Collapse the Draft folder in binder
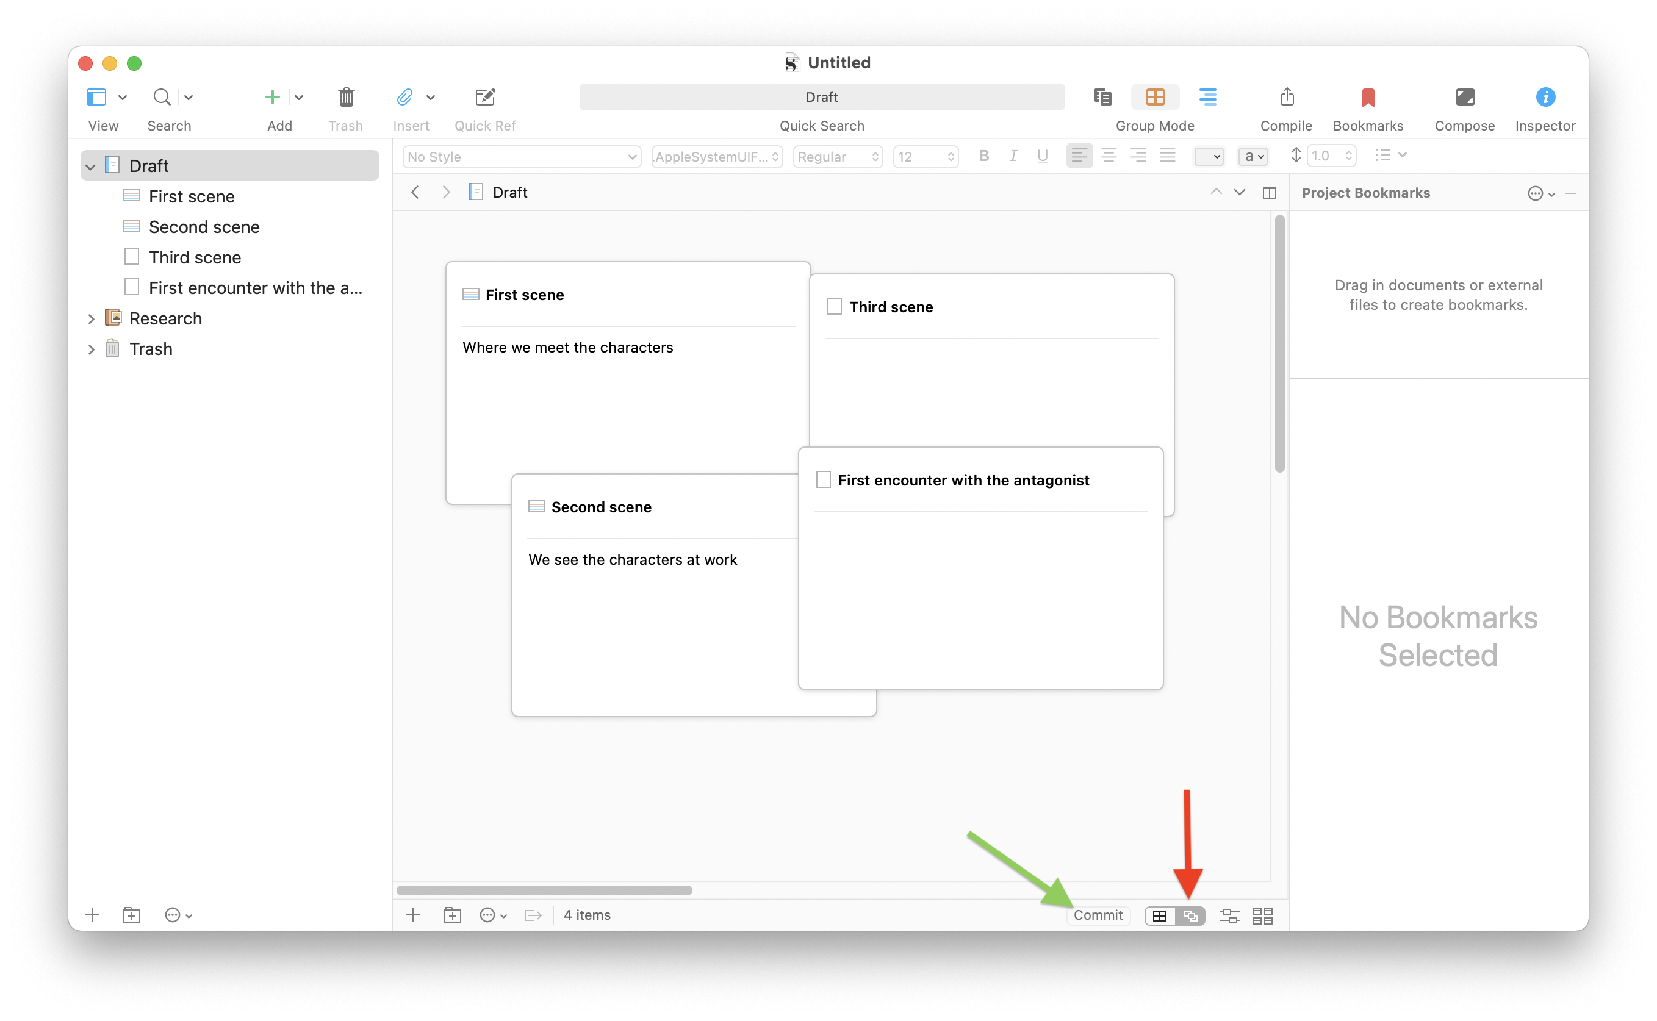Screen dimensions: 1657x1021 (90, 166)
